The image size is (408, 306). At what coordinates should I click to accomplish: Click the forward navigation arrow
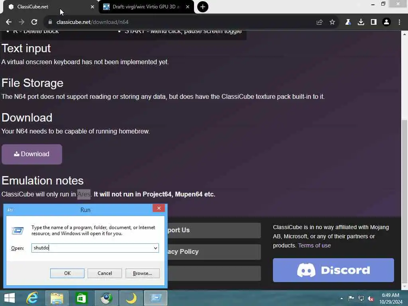click(x=22, y=22)
